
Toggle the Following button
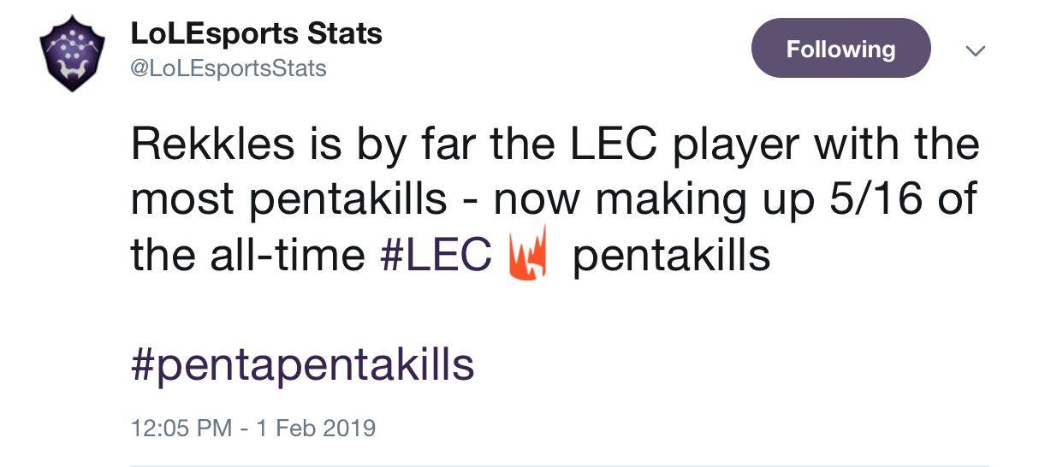click(x=840, y=49)
